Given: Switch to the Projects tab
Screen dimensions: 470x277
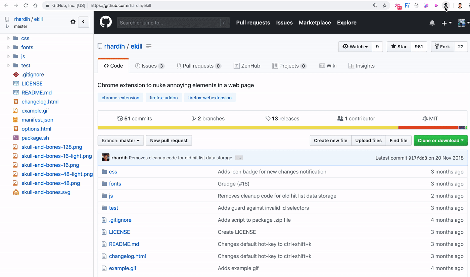Looking at the screenshot, I should click(x=289, y=66).
